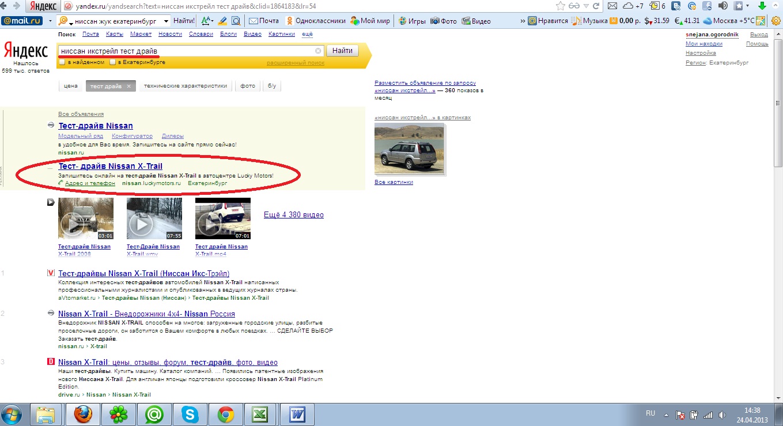Show hidden system tray icons
Screen dimensions: 783x426
(666, 414)
